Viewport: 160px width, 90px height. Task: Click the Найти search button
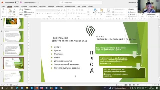point(131,9)
